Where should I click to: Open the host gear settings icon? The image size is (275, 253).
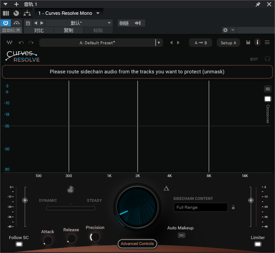(225, 30)
